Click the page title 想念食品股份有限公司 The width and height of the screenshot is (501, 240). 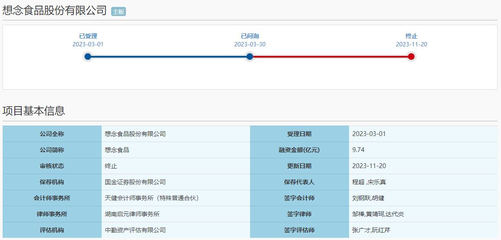pyautogui.click(x=55, y=11)
